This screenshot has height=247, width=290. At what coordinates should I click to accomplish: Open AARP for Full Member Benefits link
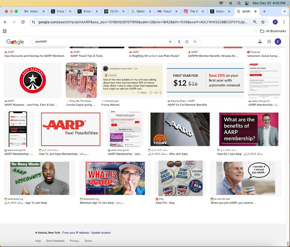coord(187,105)
